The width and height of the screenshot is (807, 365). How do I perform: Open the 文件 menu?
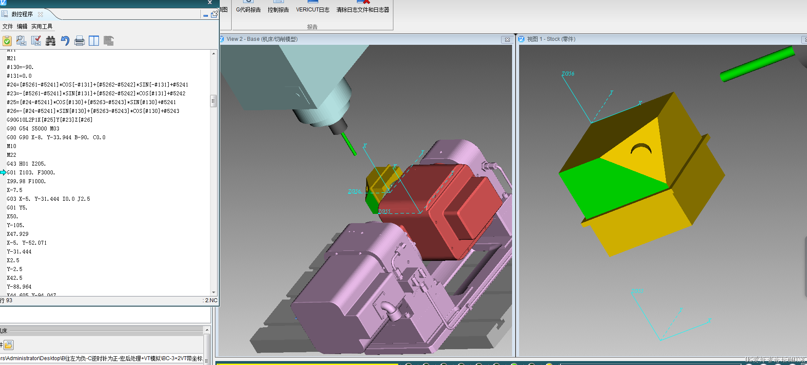pos(7,26)
